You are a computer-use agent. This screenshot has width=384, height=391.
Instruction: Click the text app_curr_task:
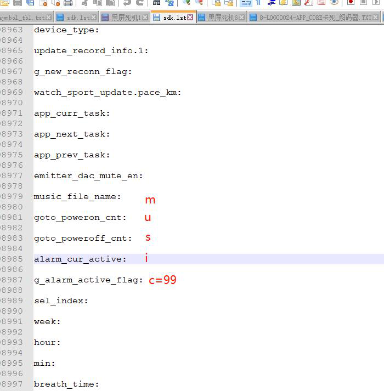[72, 114]
